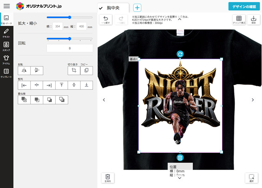Open the テンプレート sidebar panel
The height and width of the screenshot is (188, 262).
coord(6,73)
